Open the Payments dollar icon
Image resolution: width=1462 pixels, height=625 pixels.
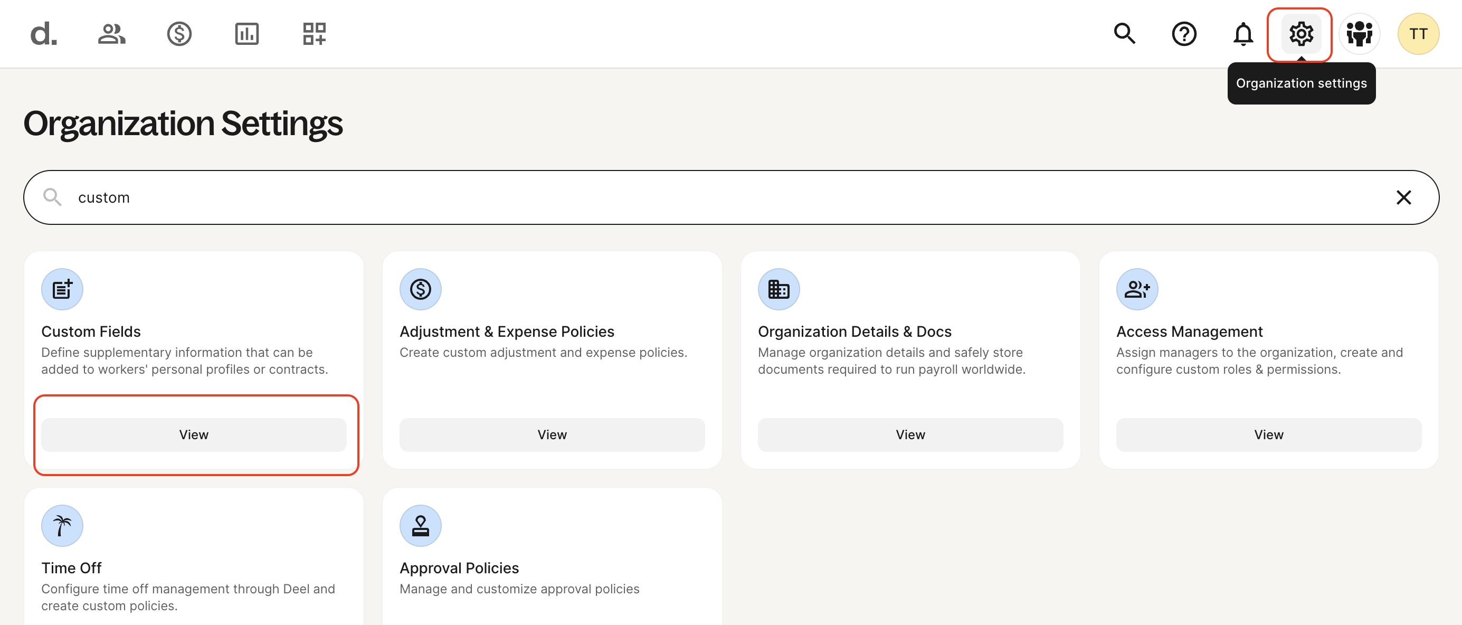click(179, 34)
